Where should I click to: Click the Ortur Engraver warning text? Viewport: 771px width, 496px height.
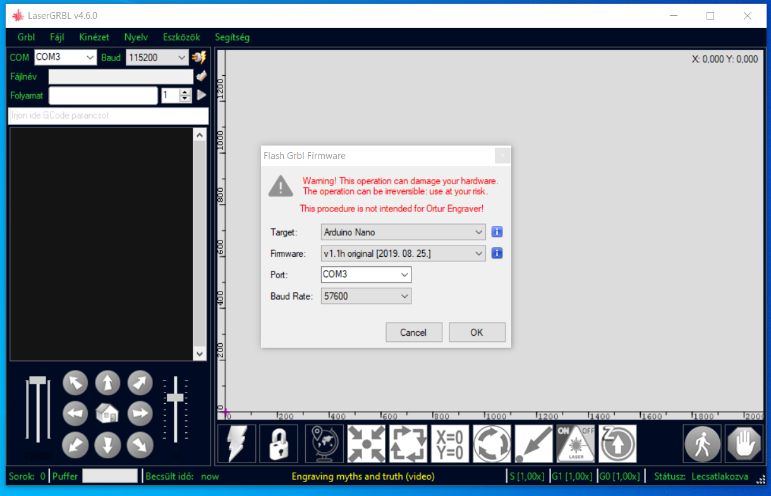tap(392, 208)
